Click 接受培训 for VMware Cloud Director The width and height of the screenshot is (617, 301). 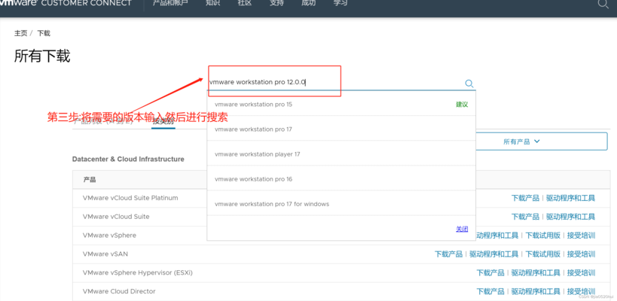(581, 291)
